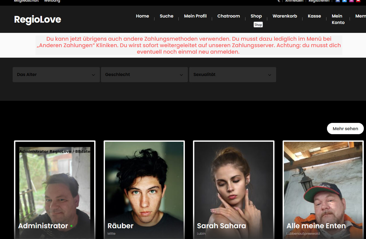
Task: View the Alle meine Enten profile
Action: point(323,189)
